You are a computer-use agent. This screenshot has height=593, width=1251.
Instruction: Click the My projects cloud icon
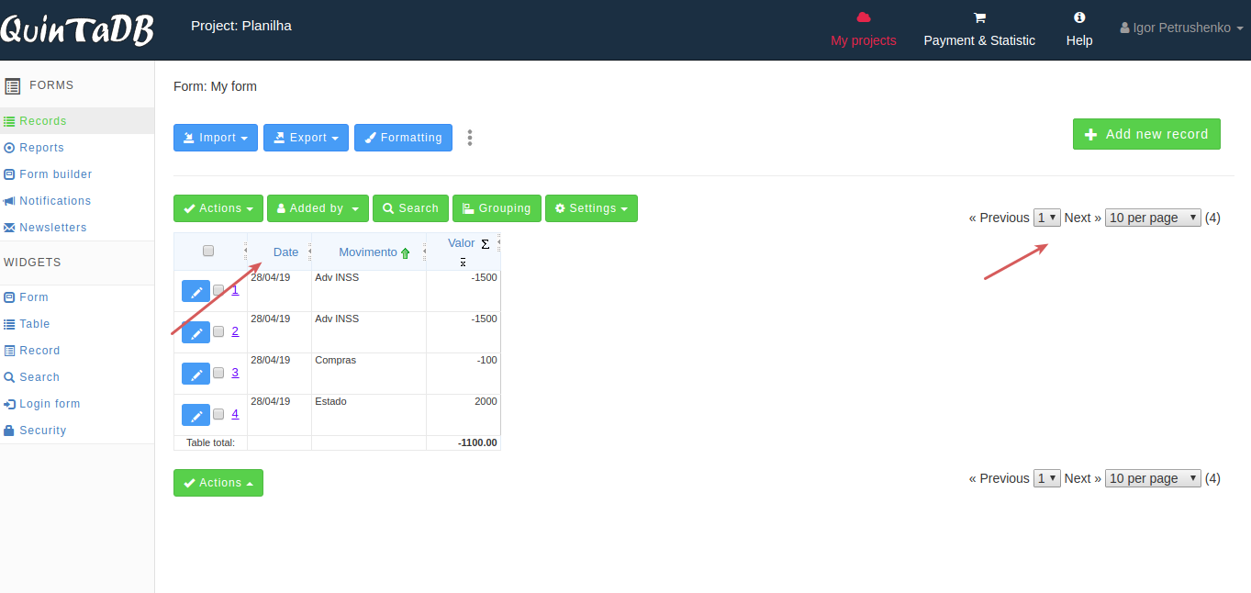coord(863,17)
